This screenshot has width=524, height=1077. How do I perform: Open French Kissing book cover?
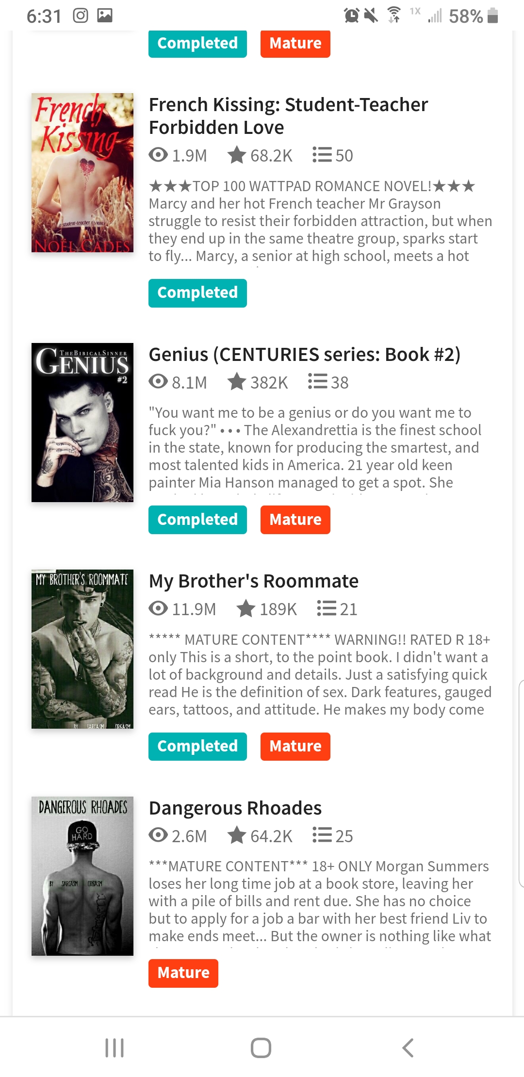(82, 173)
